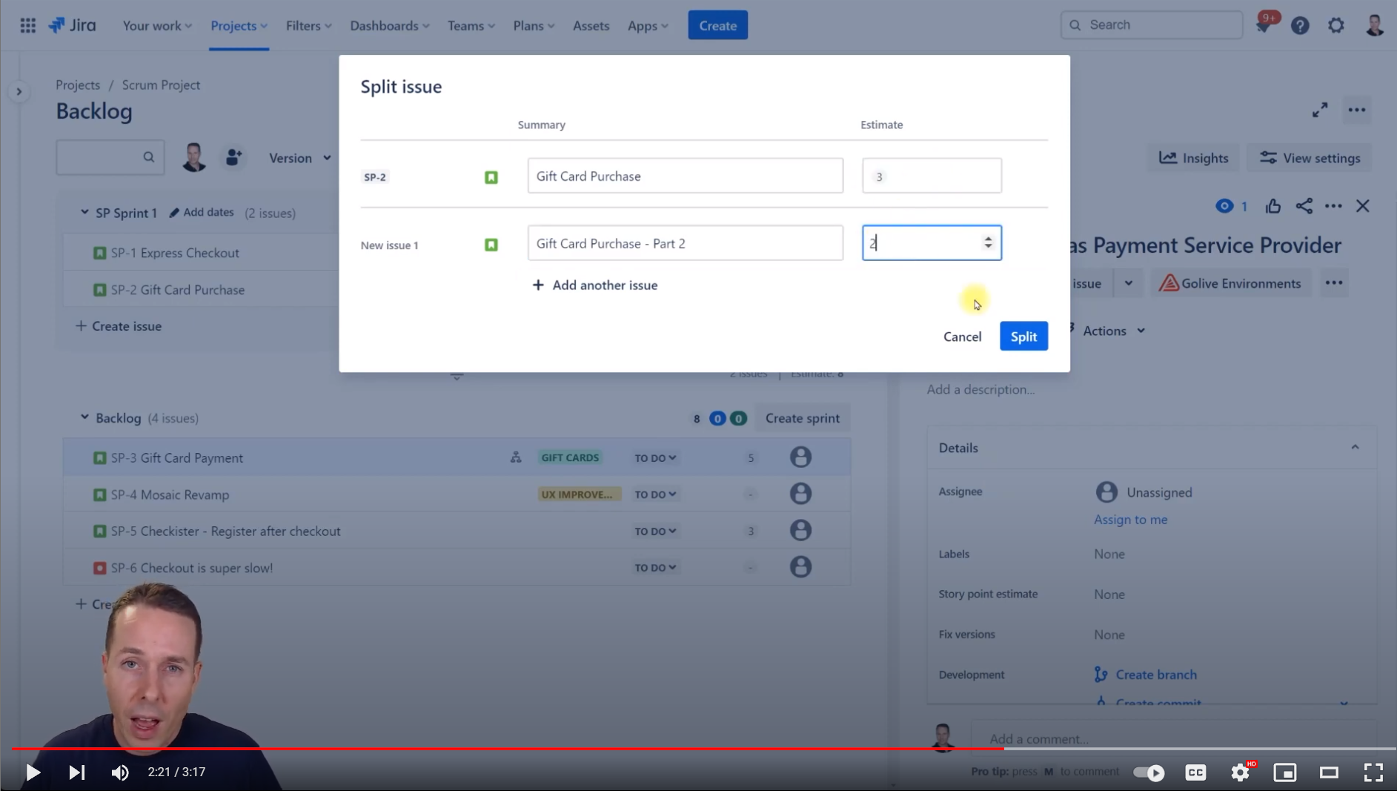Screen dimensions: 1397x791
Task: Click the New issue 1 estimate stepper arrows
Action: (x=988, y=242)
